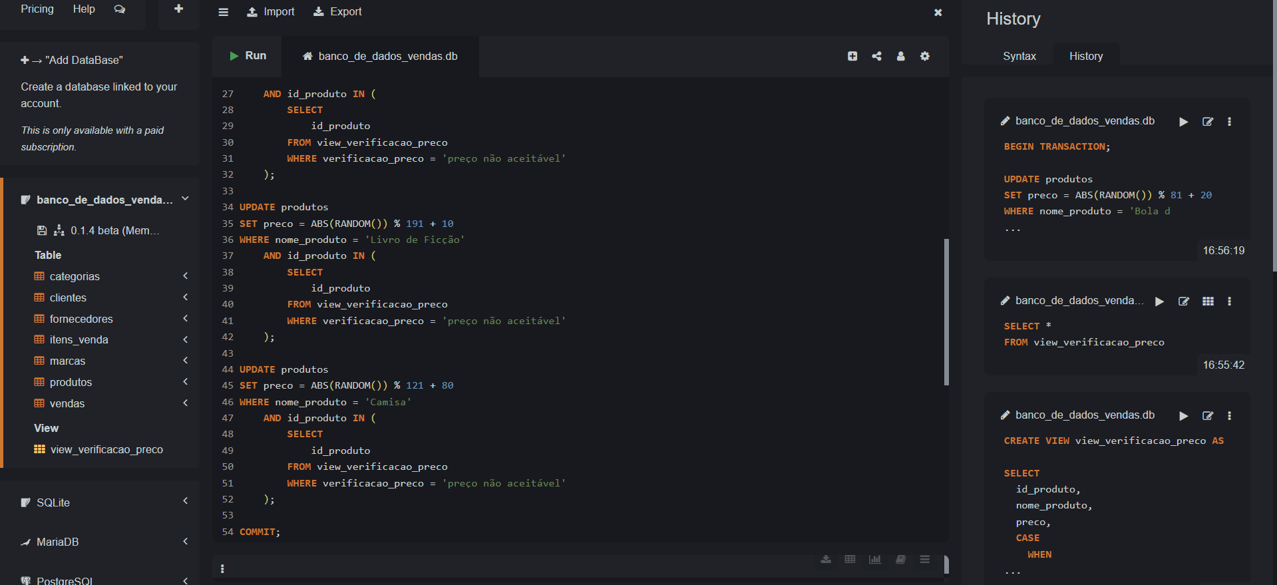Click the Export button
This screenshot has height=585, width=1277.
tap(338, 12)
